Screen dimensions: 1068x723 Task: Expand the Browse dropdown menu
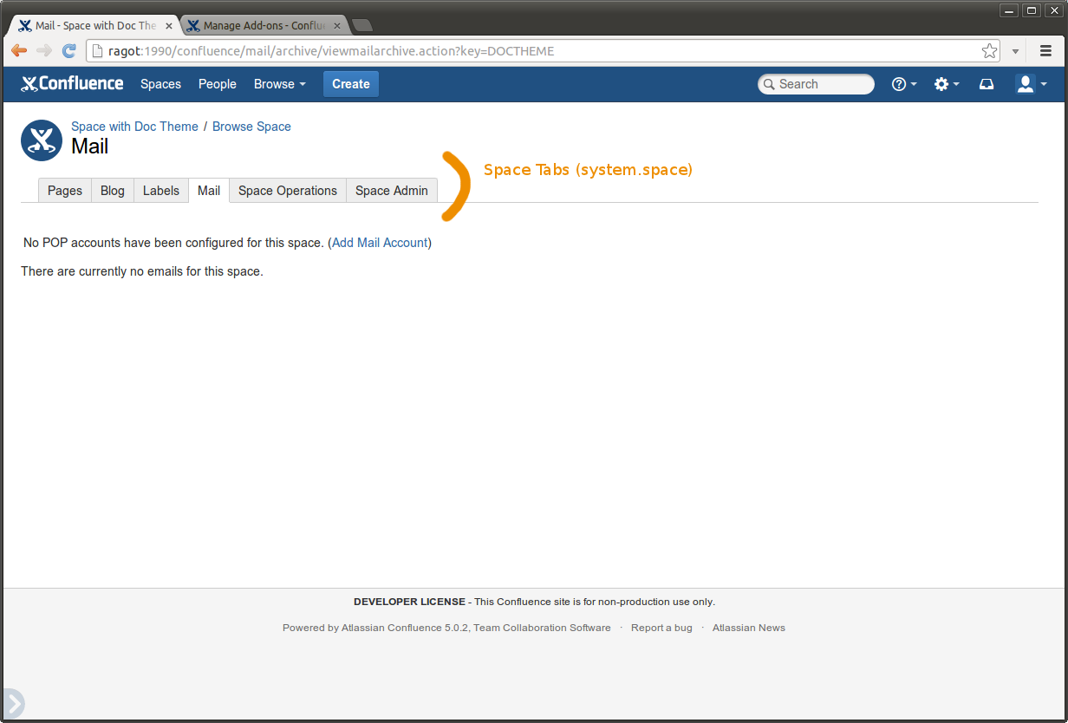click(x=279, y=84)
